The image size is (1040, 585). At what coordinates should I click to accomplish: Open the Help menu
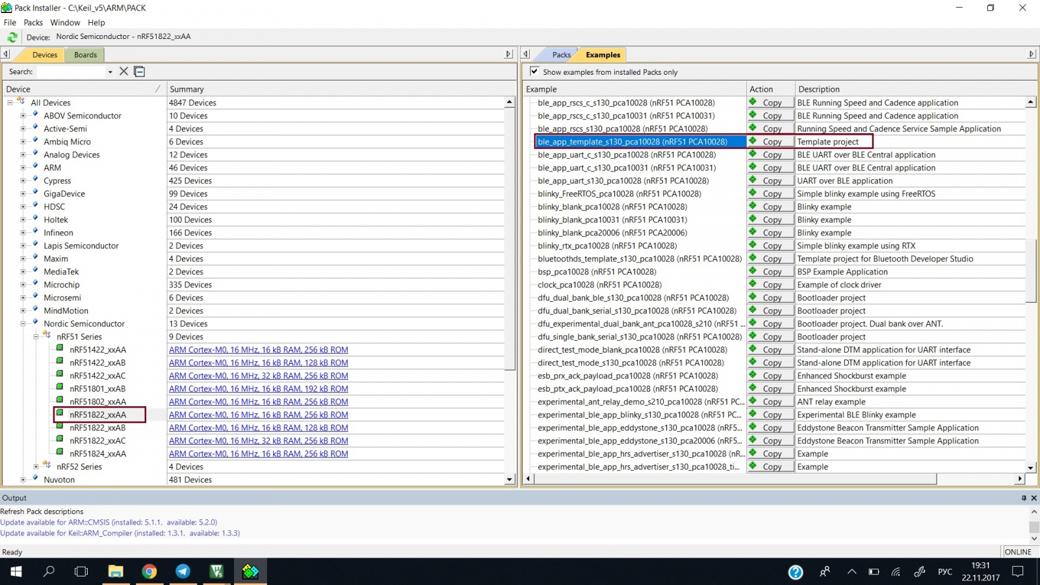(96, 22)
